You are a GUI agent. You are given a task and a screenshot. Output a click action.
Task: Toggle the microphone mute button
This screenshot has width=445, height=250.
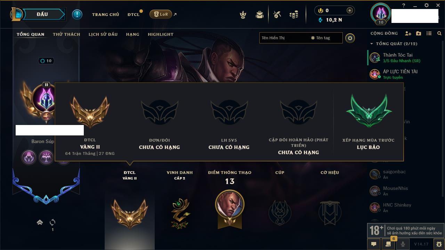coord(403,244)
